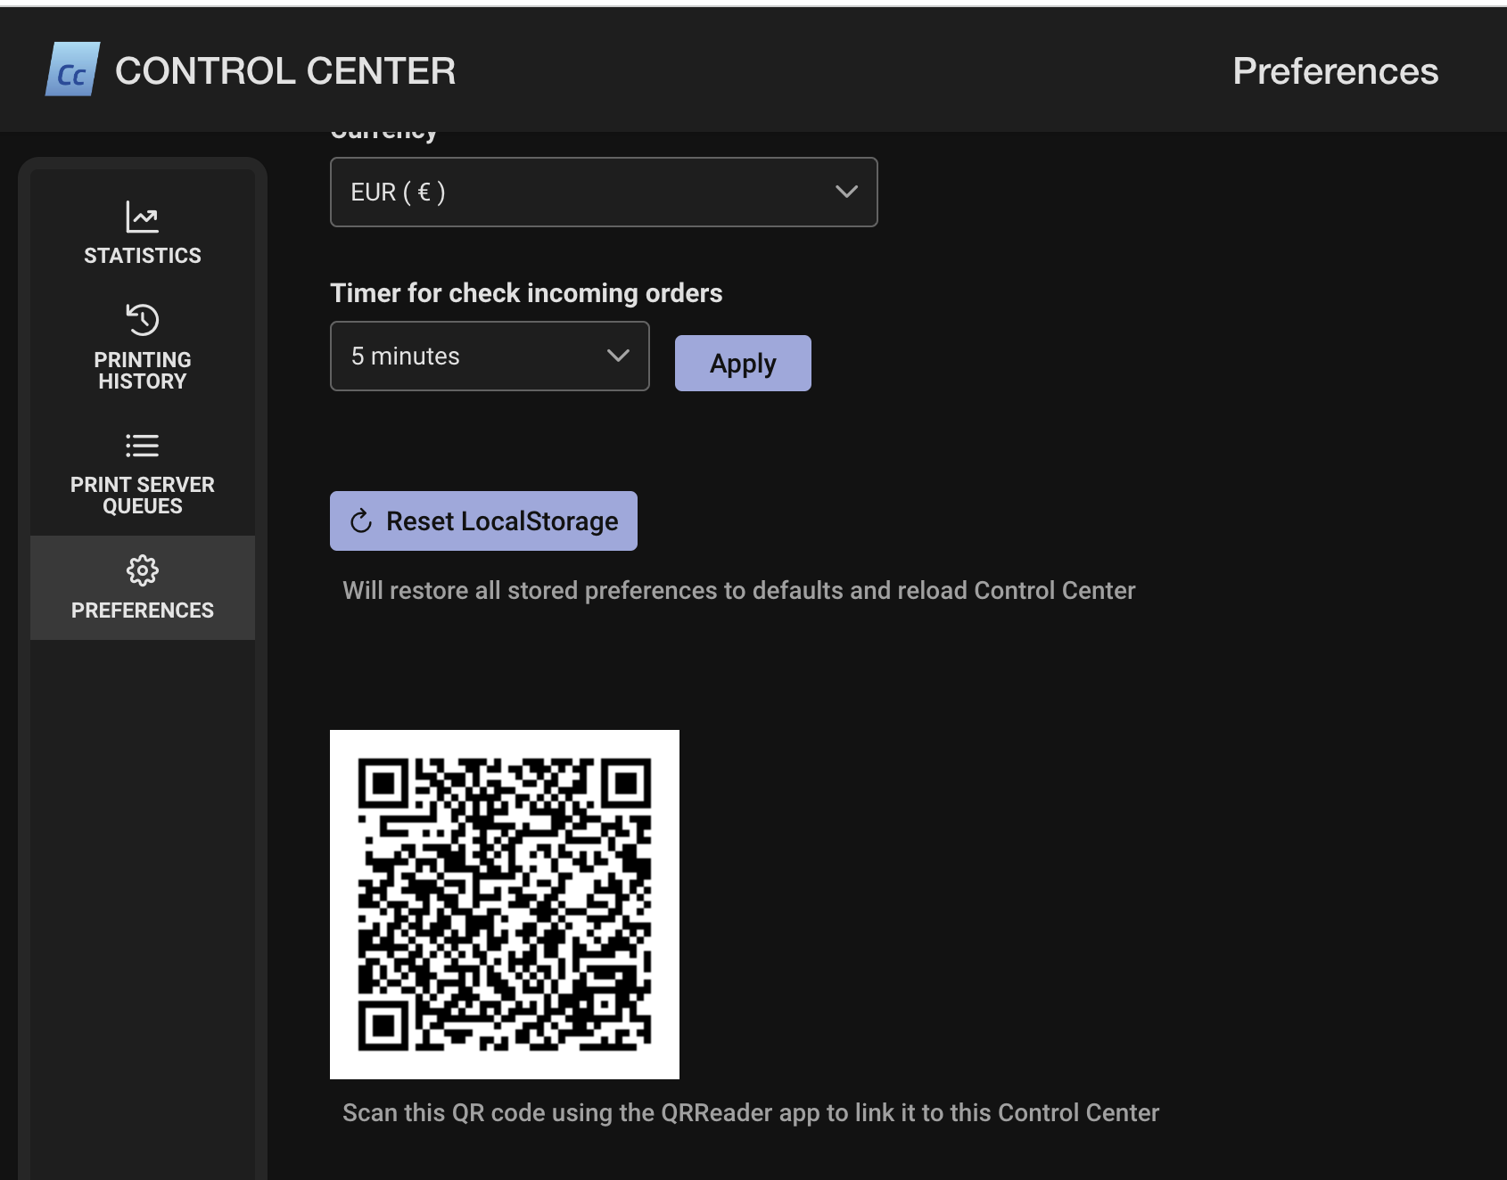This screenshot has height=1180, width=1507.
Task: Click the Preferences page heading
Action: (x=1335, y=71)
